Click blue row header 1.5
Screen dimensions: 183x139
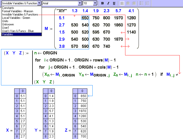click(62, 32)
